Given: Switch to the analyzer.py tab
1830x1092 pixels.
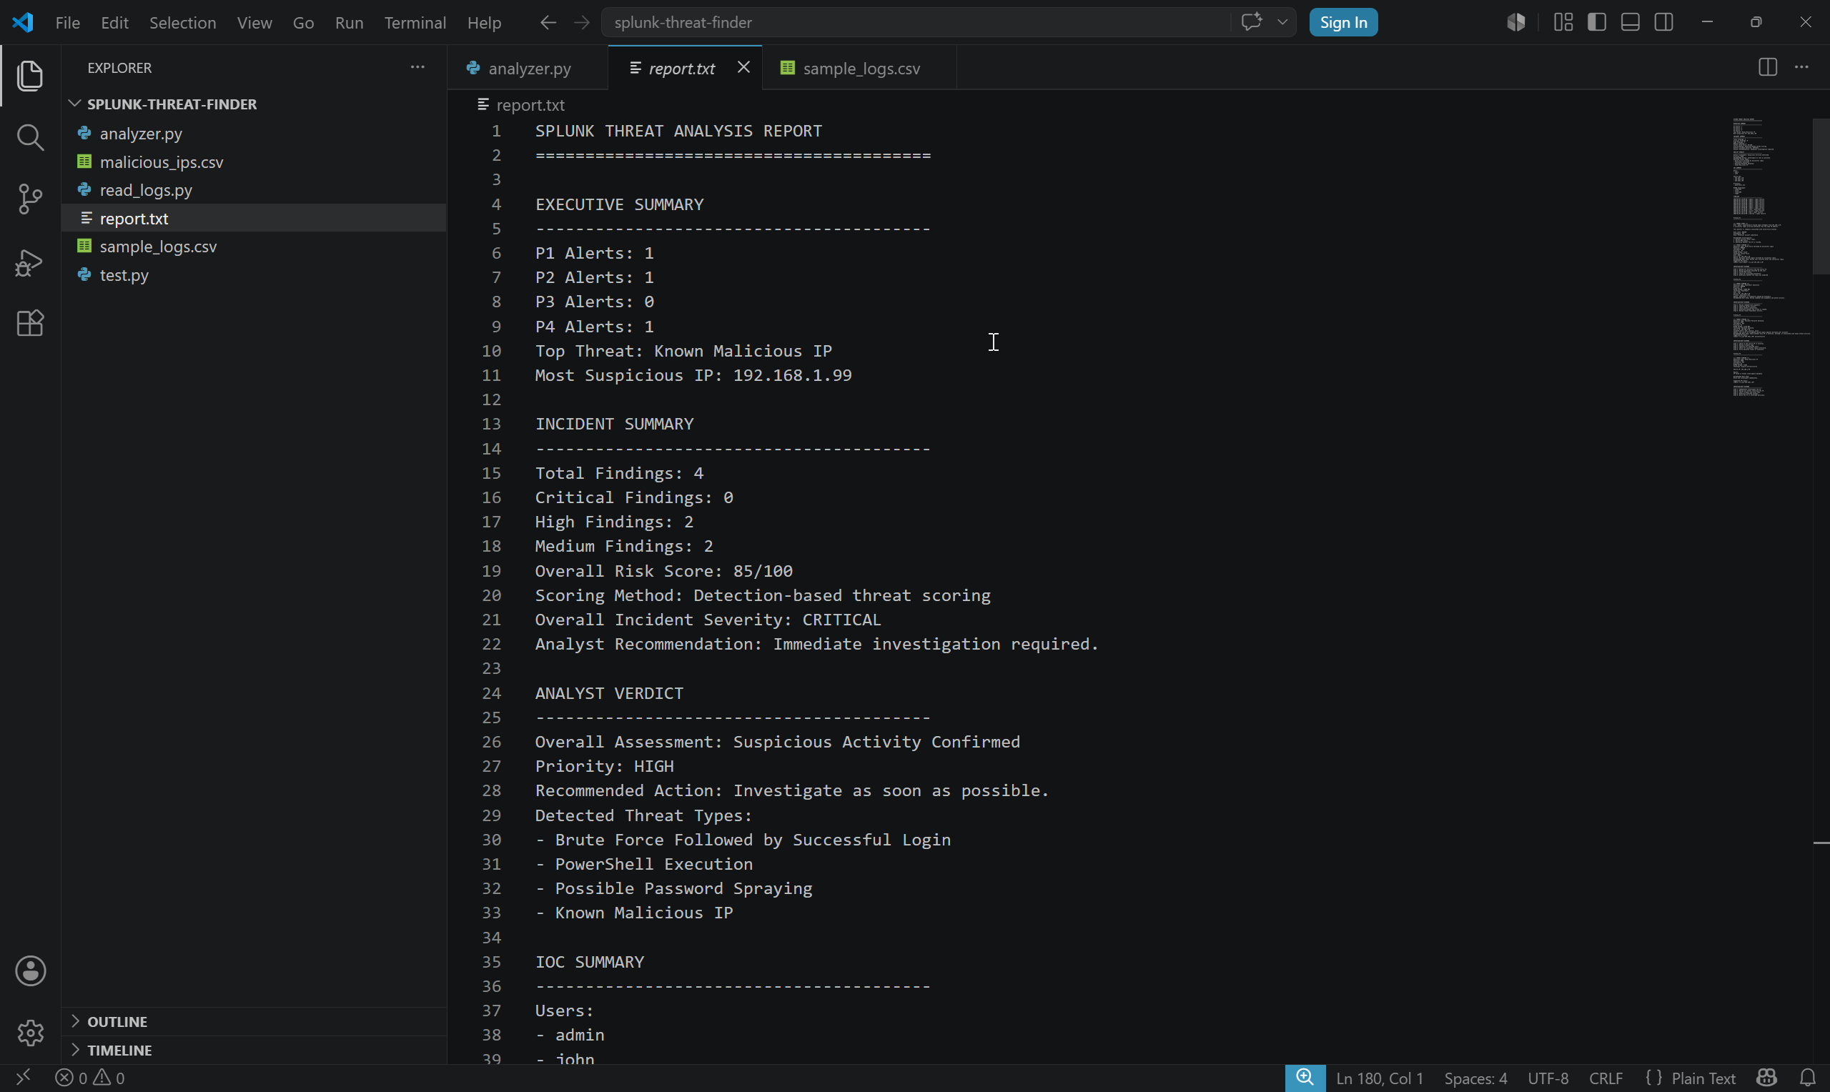Looking at the screenshot, I should tap(528, 68).
